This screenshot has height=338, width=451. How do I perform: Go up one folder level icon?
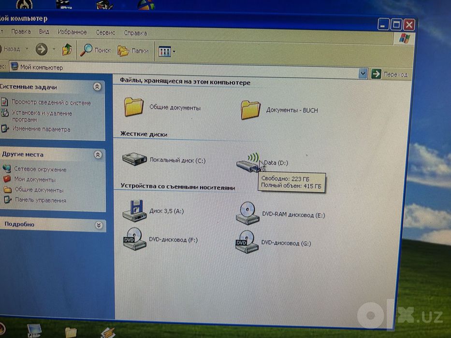coord(67,50)
